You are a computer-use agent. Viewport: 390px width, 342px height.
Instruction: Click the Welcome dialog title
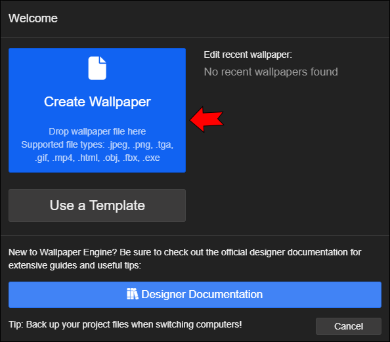pyautogui.click(x=33, y=18)
